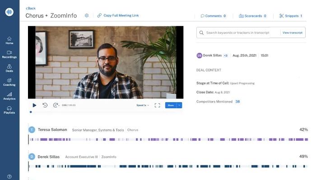Open the playback Speed dropdown
Screen dimensions: 316x180
tap(143, 105)
